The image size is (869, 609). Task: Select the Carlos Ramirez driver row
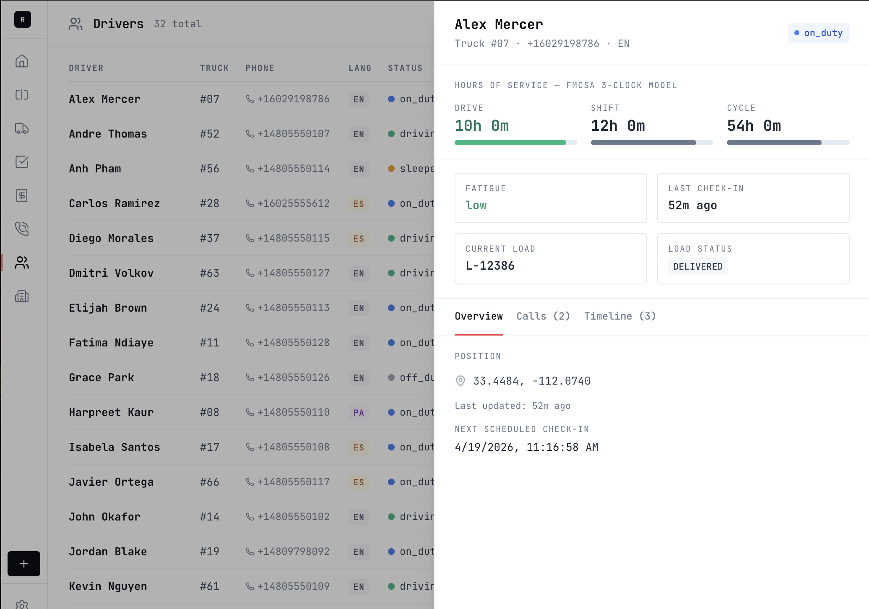coord(114,203)
